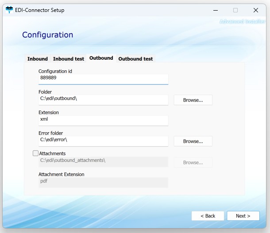Click the EDI-Connector icon in title bar
This screenshot has width=270, height=233.
coord(9,10)
